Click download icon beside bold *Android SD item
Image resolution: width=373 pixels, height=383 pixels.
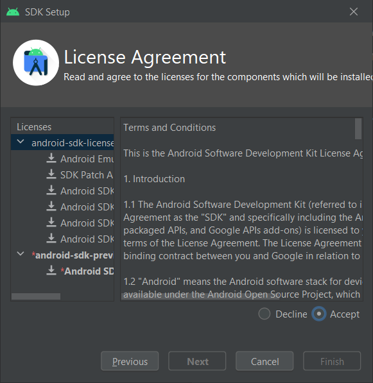[x=51, y=270]
